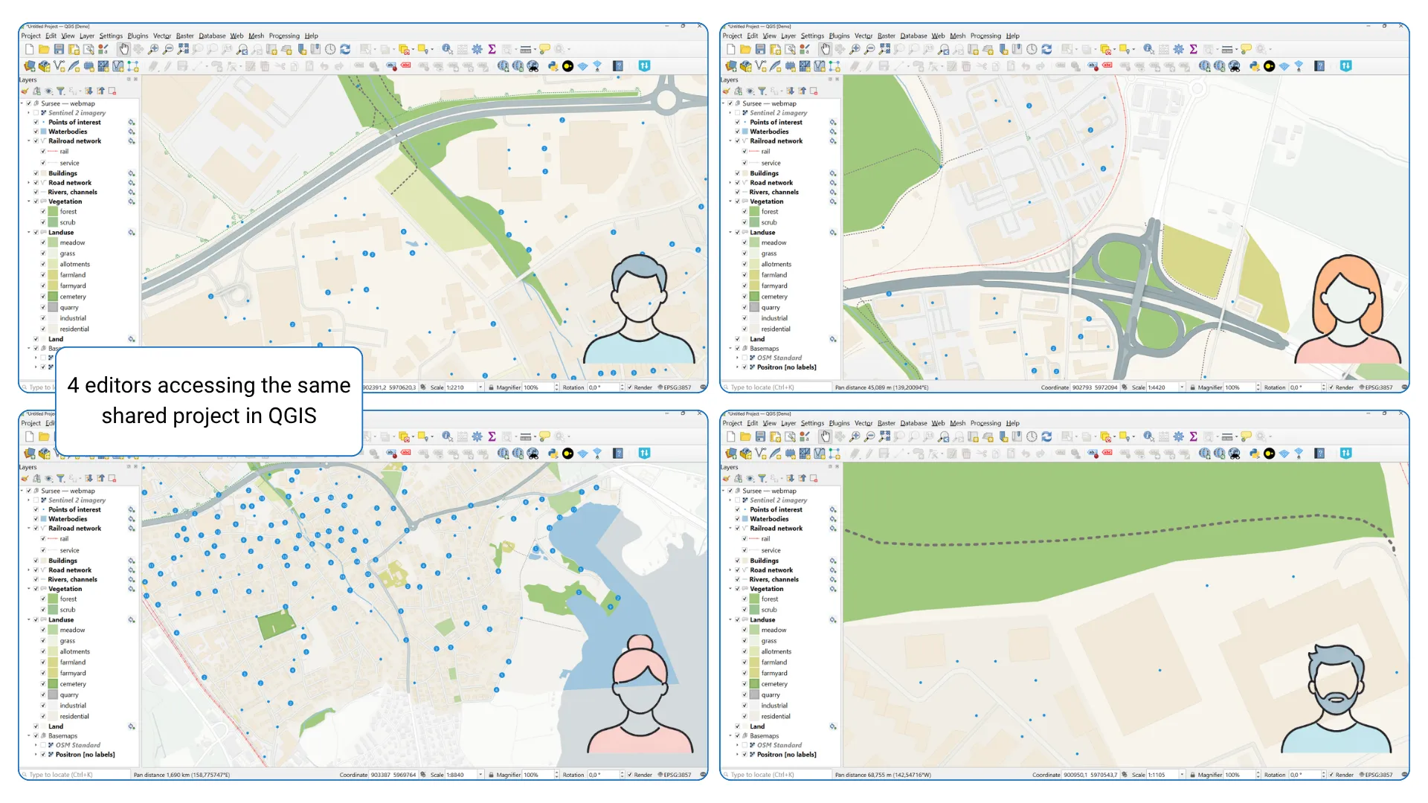Click Remove Layer icon in bottom-right Layers panel

click(x=814, y=479)
